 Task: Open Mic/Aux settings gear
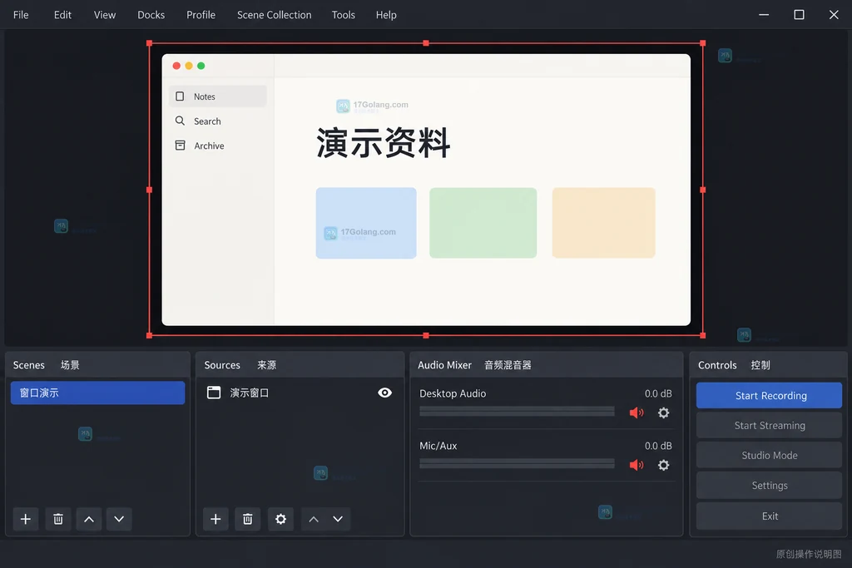pyautogui.click(x=663, y=465)
